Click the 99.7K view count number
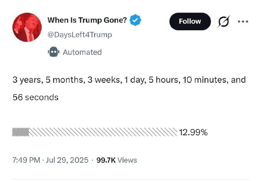Screen dimensions: 262x181 (106, 160)
